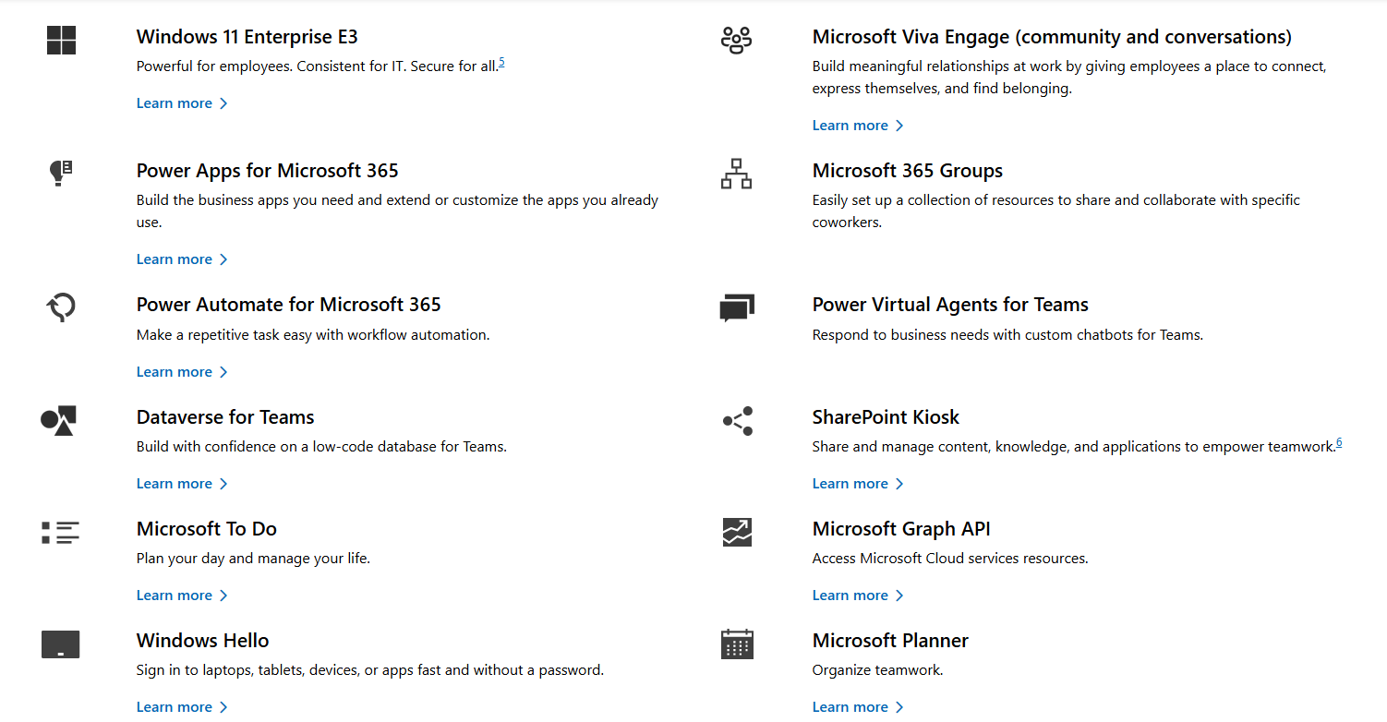Select the Power Apps for Microsoft 365 icon
1387x722 pixels.
pyautogui.click(x=60, y=174)
